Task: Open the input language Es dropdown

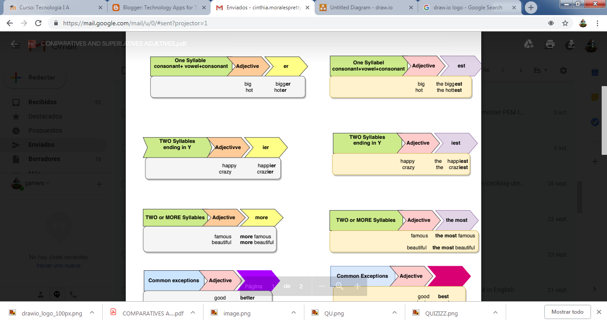Action: click(540, 71)
